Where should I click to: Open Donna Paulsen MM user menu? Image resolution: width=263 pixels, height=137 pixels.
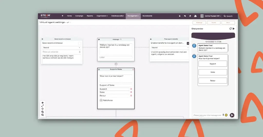(x=213, y=16)
